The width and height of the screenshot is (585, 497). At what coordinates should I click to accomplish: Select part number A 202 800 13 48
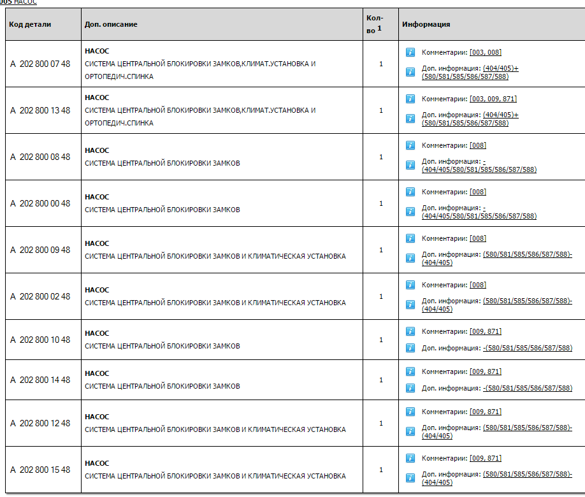pyautogui.click(x=40, y=110)
